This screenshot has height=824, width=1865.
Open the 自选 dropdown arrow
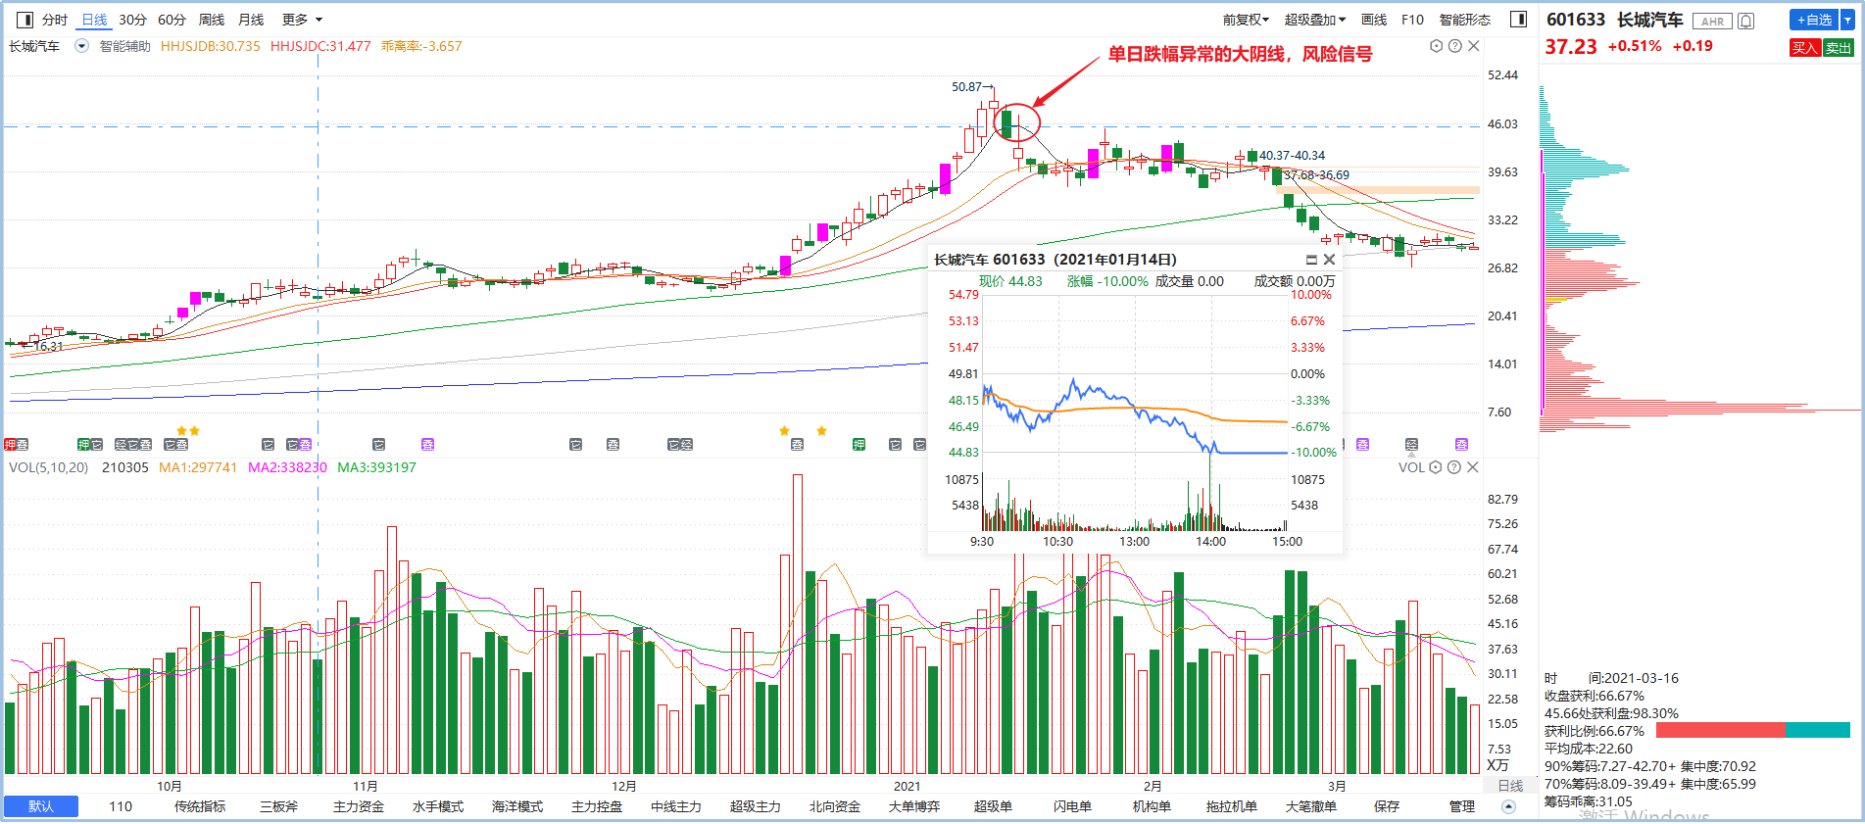pos(1848,20)
